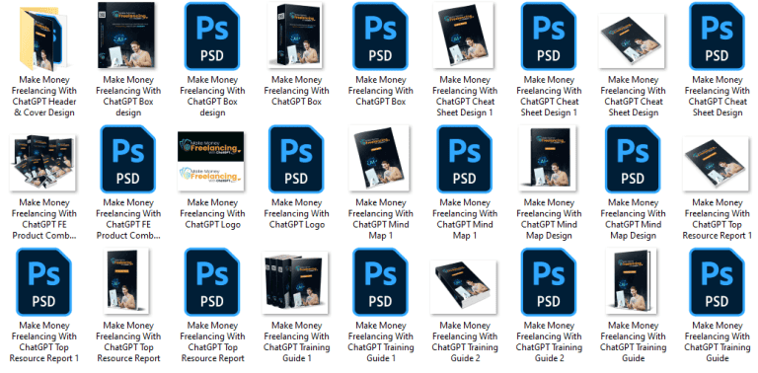Select Training Guide 1 image with stacked books
This screenshot has width=758, height=373.
(x=295, y=282)
